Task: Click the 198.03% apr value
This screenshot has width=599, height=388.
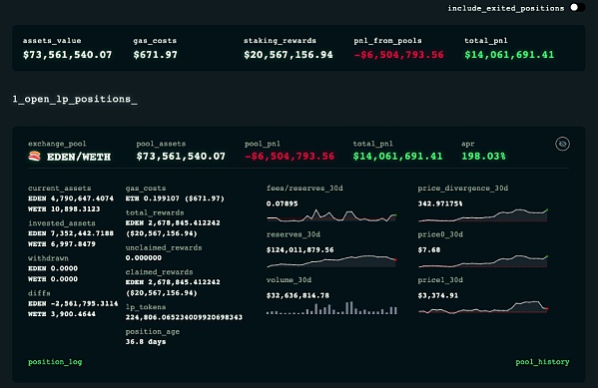Action: click(483, 156)
